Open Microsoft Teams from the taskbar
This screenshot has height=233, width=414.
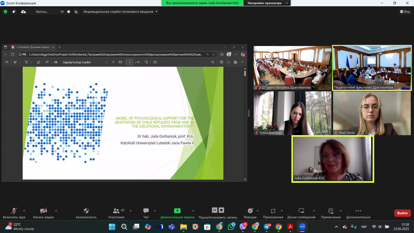pyautogui.click(x=171, y=227)
